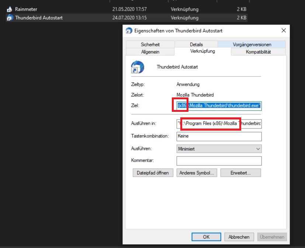Click the Erweitert... button

(240, 173)
